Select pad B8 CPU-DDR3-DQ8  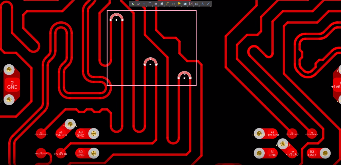61,153
